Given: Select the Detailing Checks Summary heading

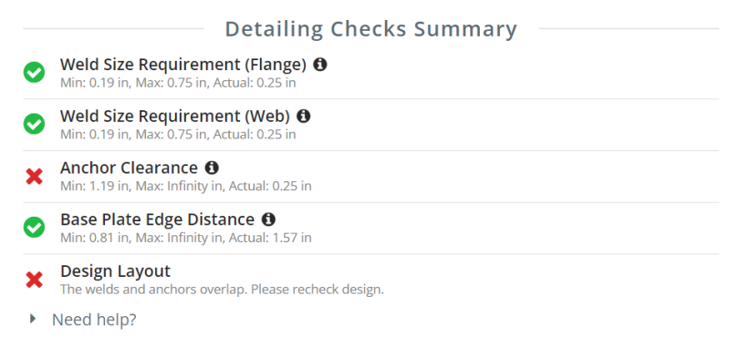Looking at the screenshot, I should click(x=371, y=29).
